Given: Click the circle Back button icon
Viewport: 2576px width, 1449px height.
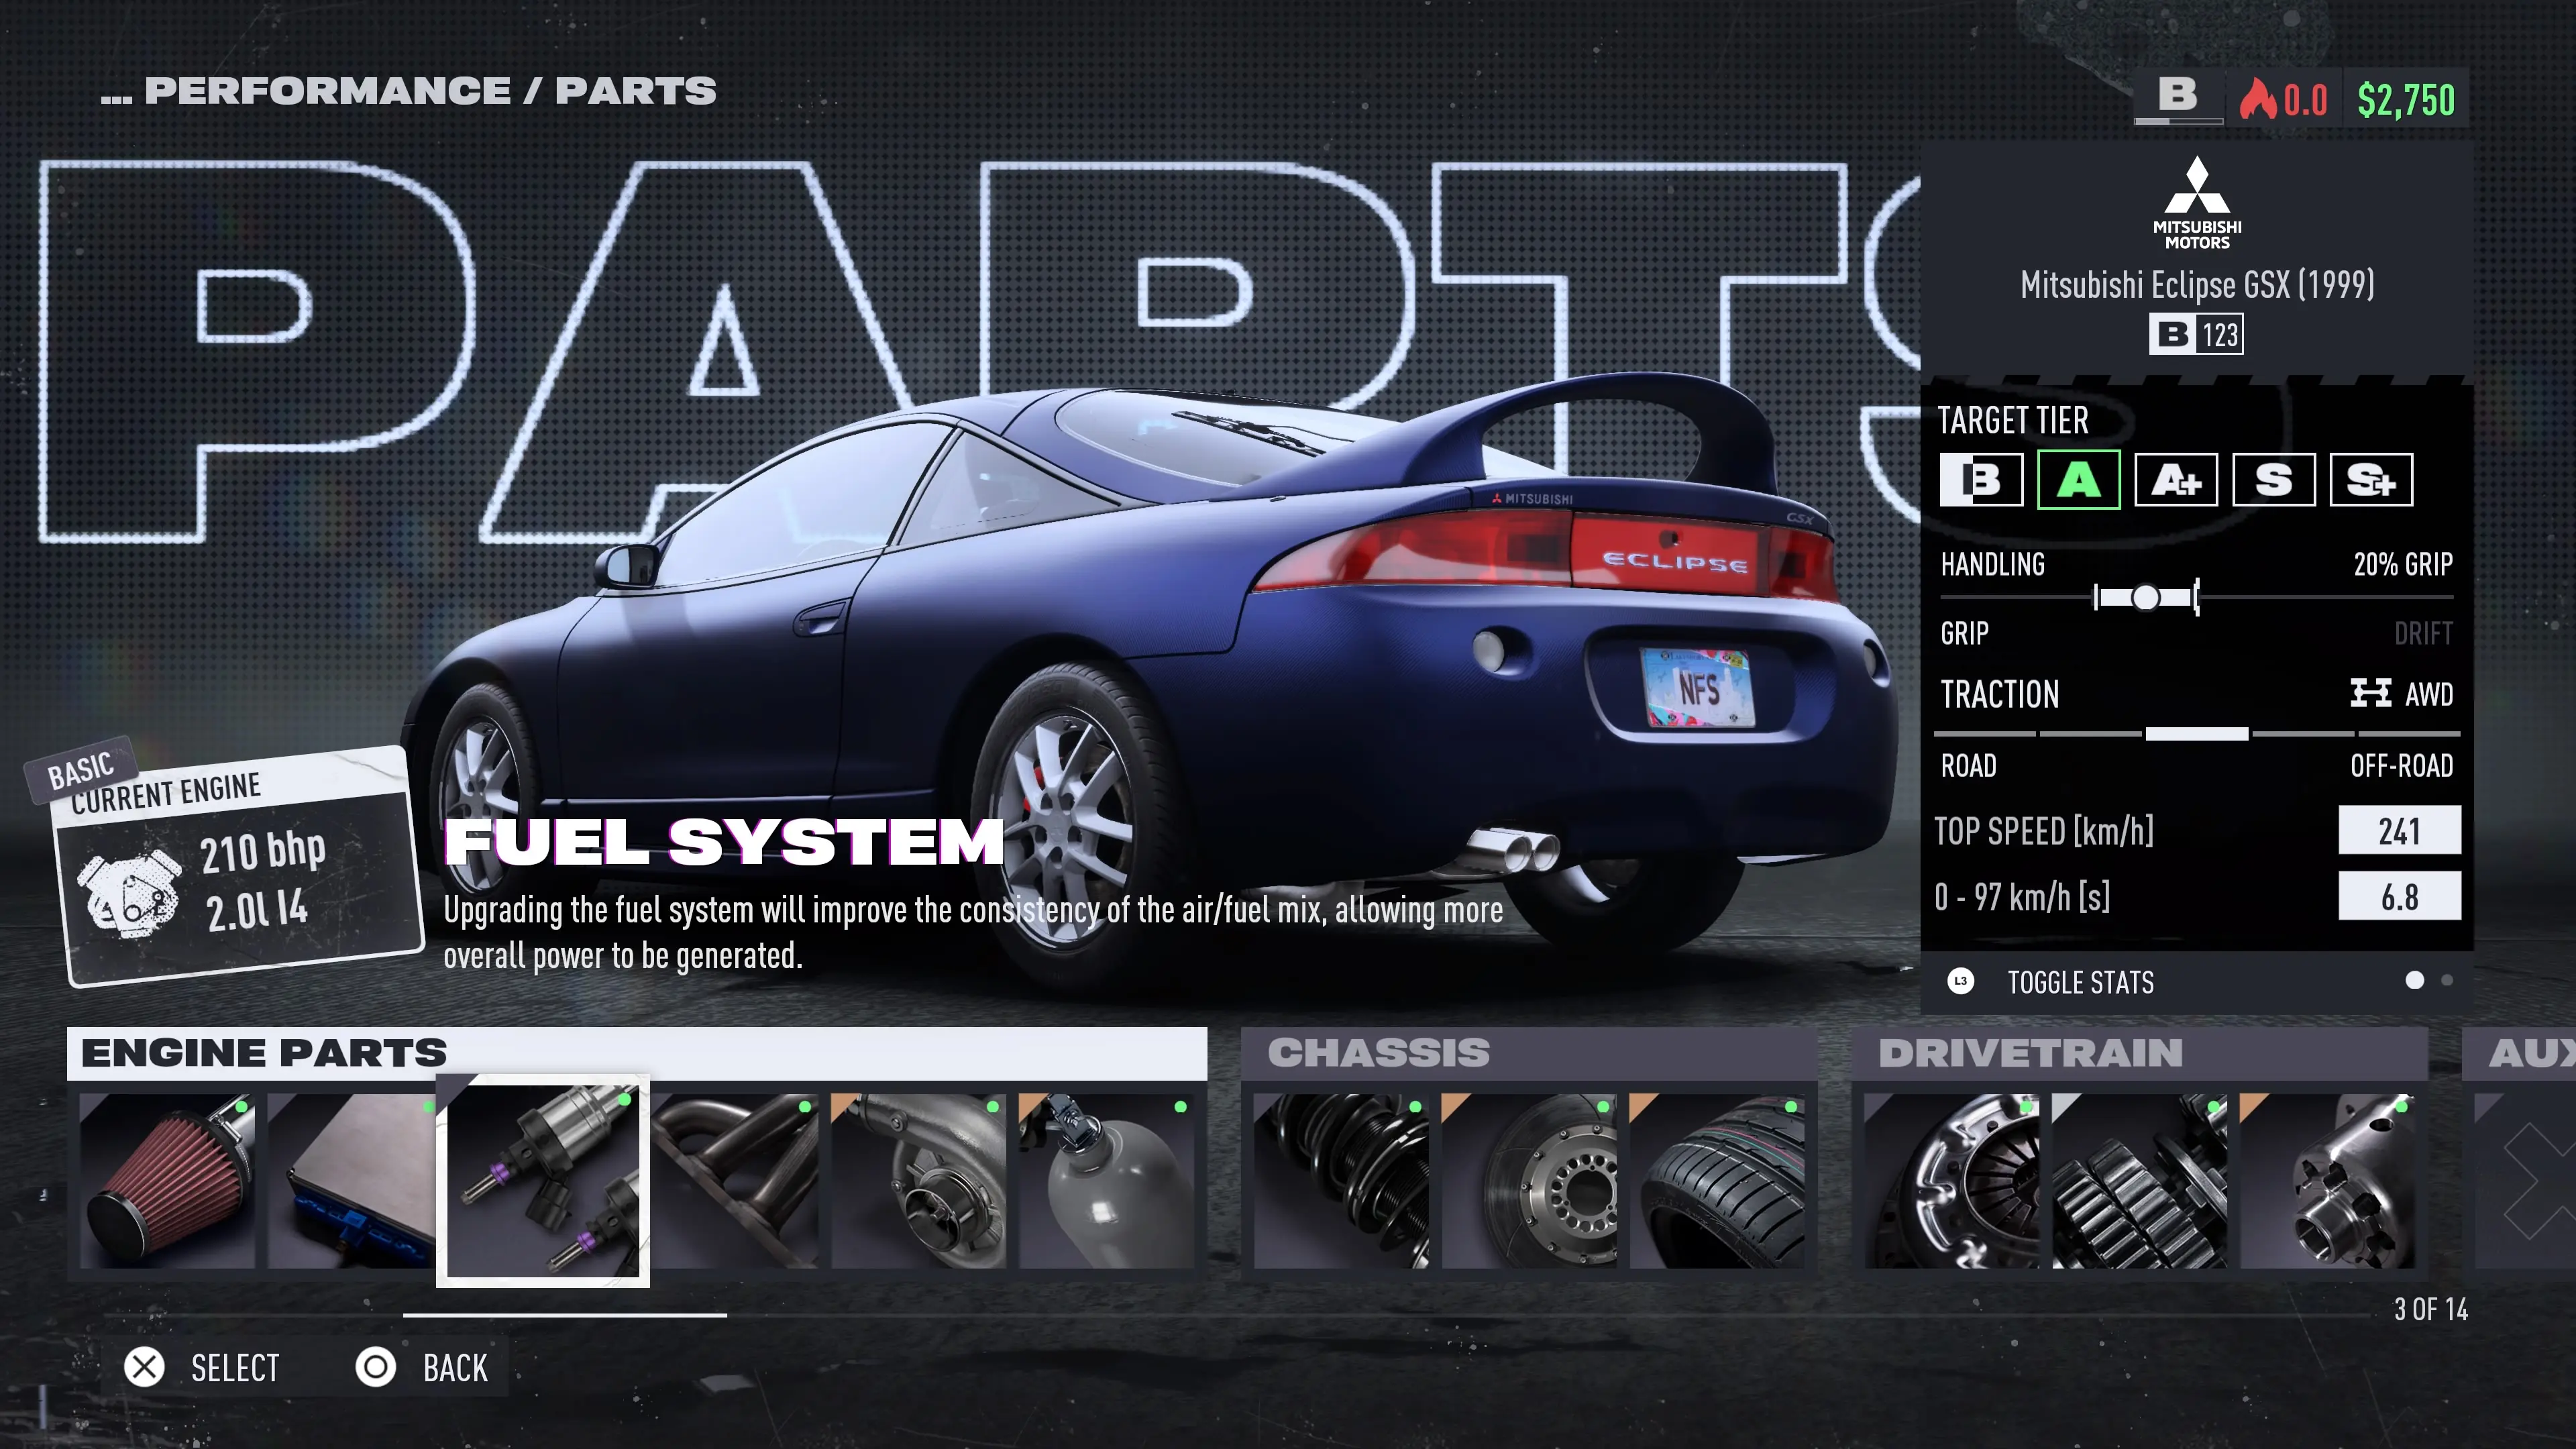Looking at the screenshot, I should coord(376,1367).
